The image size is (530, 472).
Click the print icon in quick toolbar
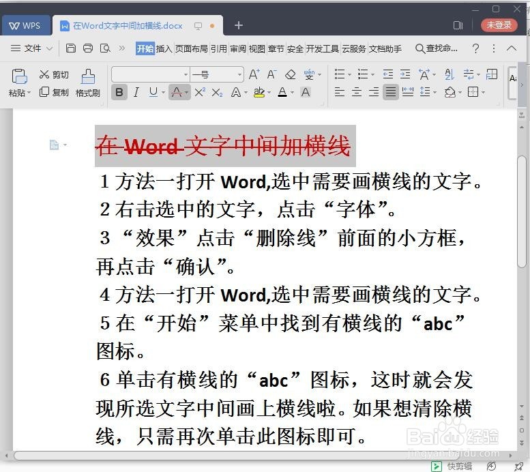(88, 48)
